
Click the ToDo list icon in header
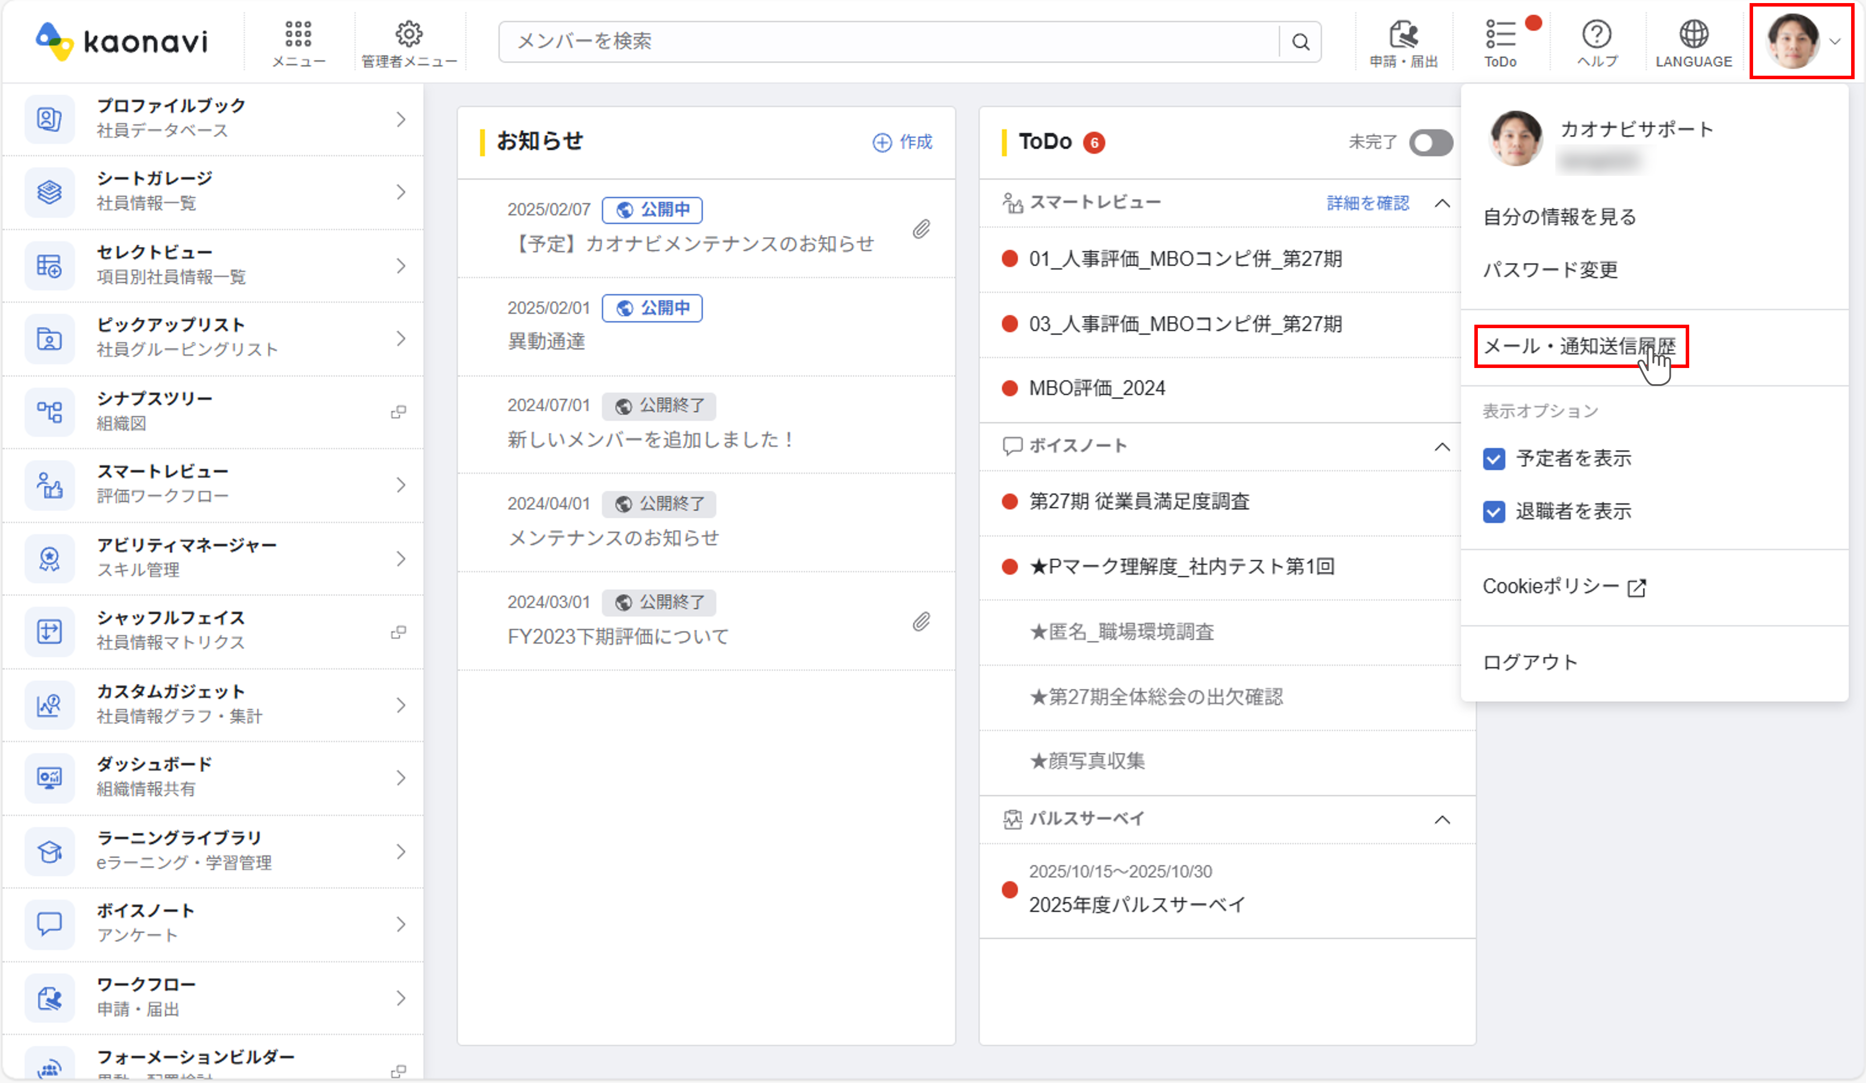1500,35
